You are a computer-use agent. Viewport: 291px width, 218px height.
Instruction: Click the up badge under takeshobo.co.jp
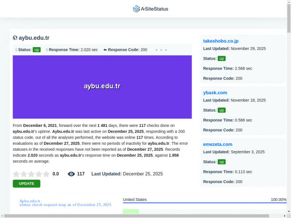222,59
